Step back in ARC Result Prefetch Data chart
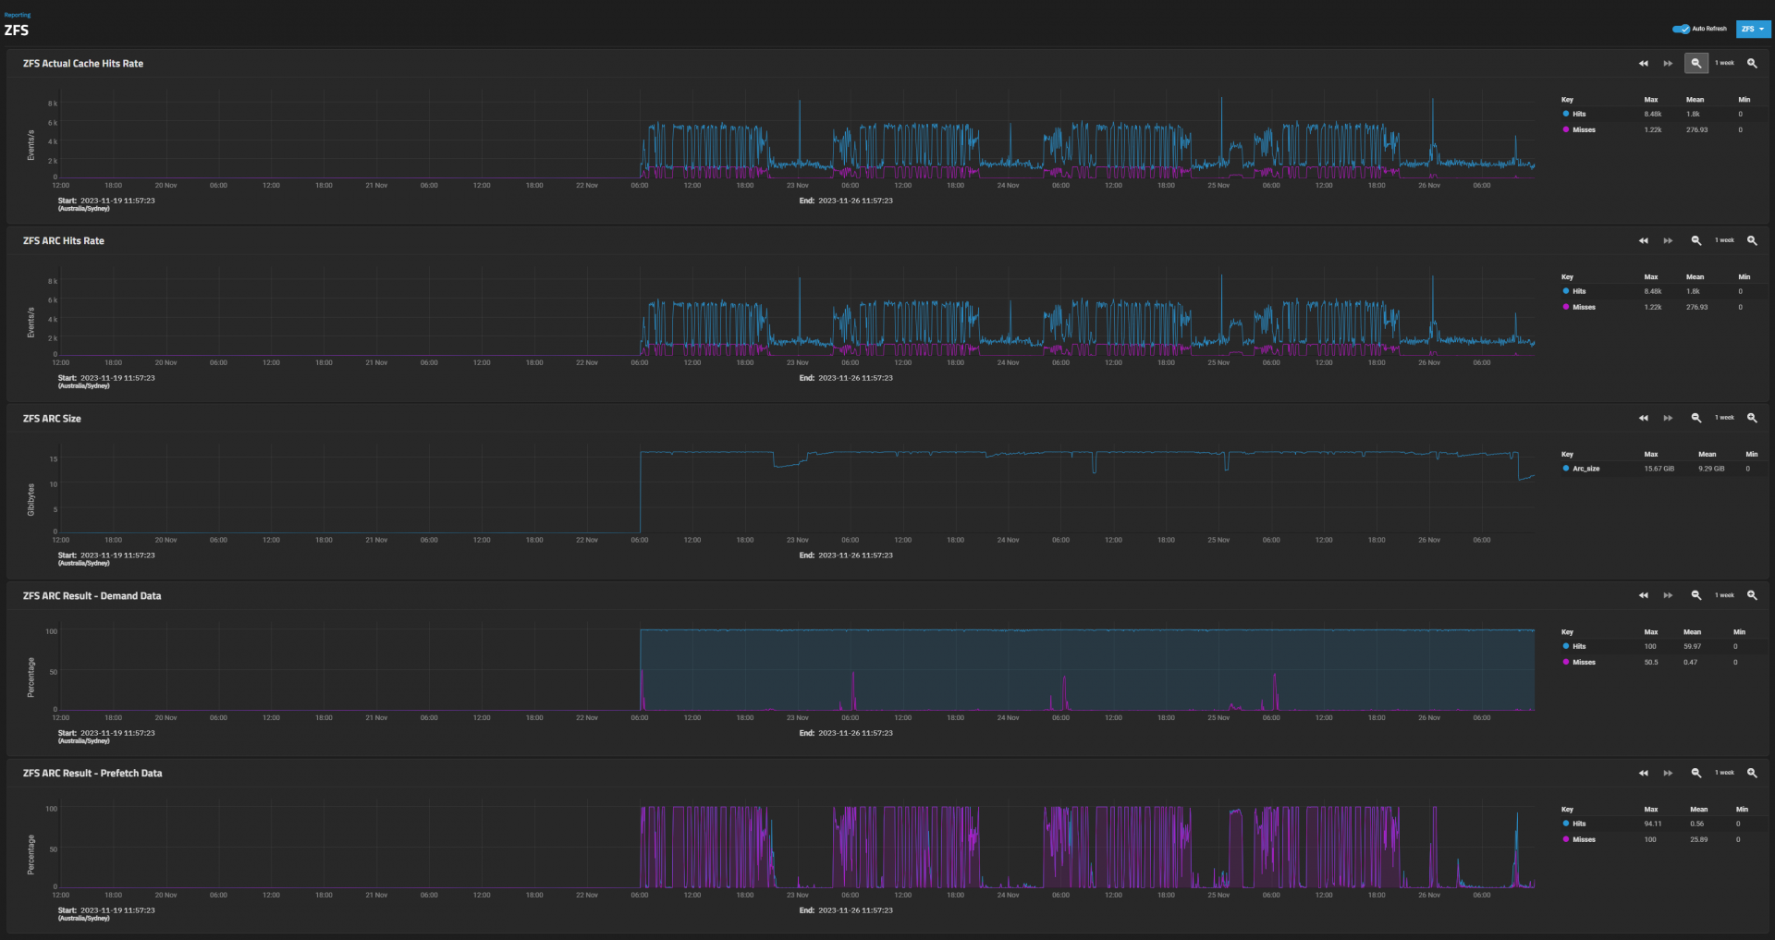 [1643, 774]
